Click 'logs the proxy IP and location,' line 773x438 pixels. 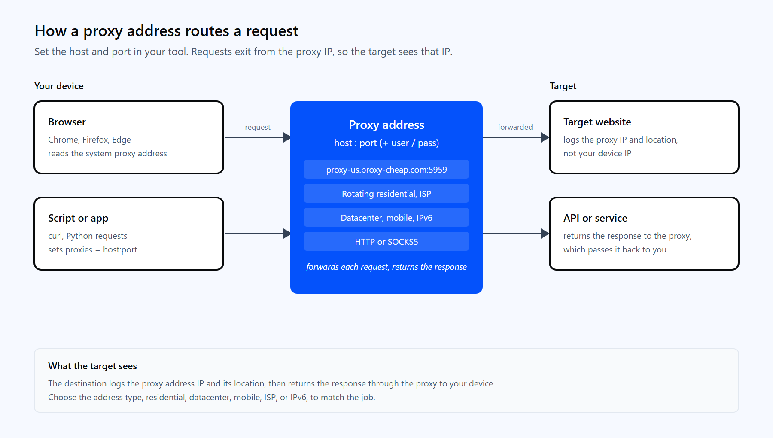[621, 140]
